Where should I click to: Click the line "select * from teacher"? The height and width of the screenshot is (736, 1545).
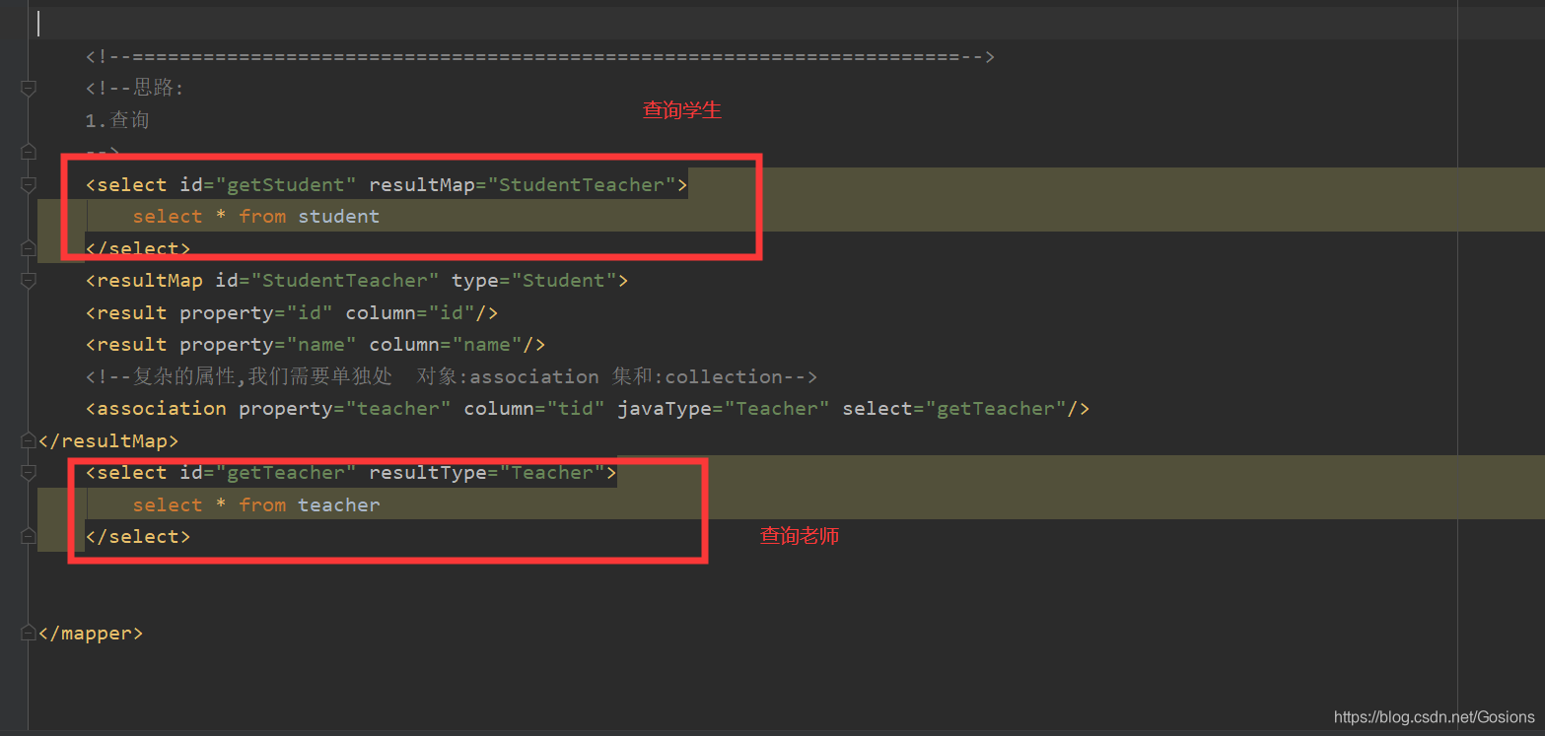click(x=256, y=504)
